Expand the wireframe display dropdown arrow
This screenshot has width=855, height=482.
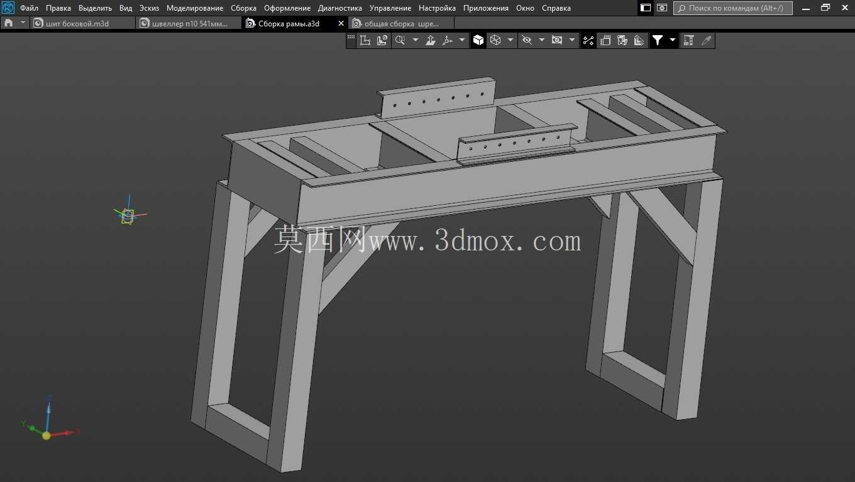point(510,40)
